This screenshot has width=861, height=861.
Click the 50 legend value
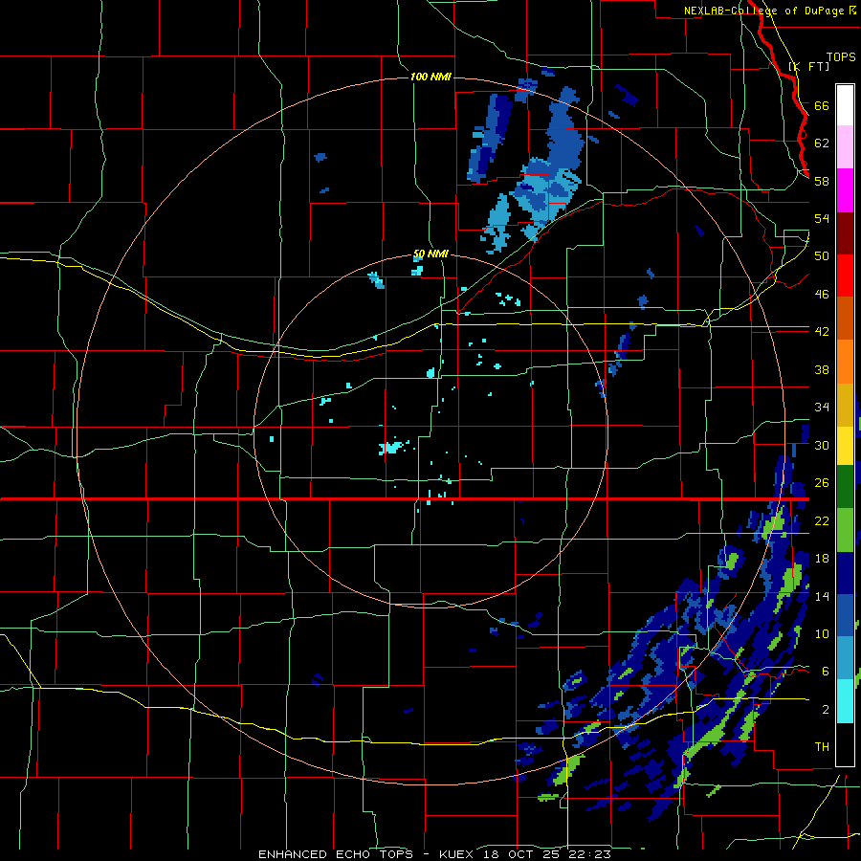[822, 256]
